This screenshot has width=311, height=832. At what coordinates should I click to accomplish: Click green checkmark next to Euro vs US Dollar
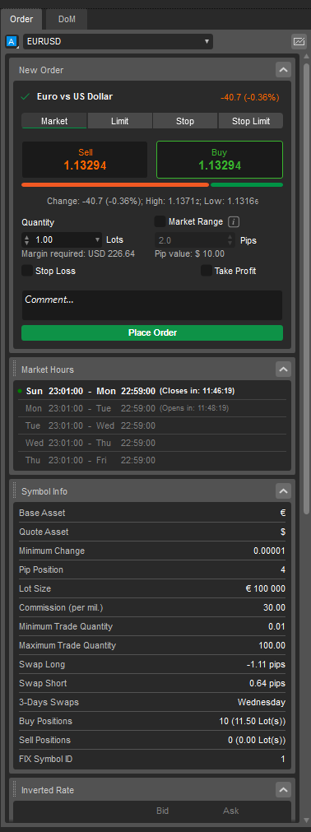(x=25, y=96)
